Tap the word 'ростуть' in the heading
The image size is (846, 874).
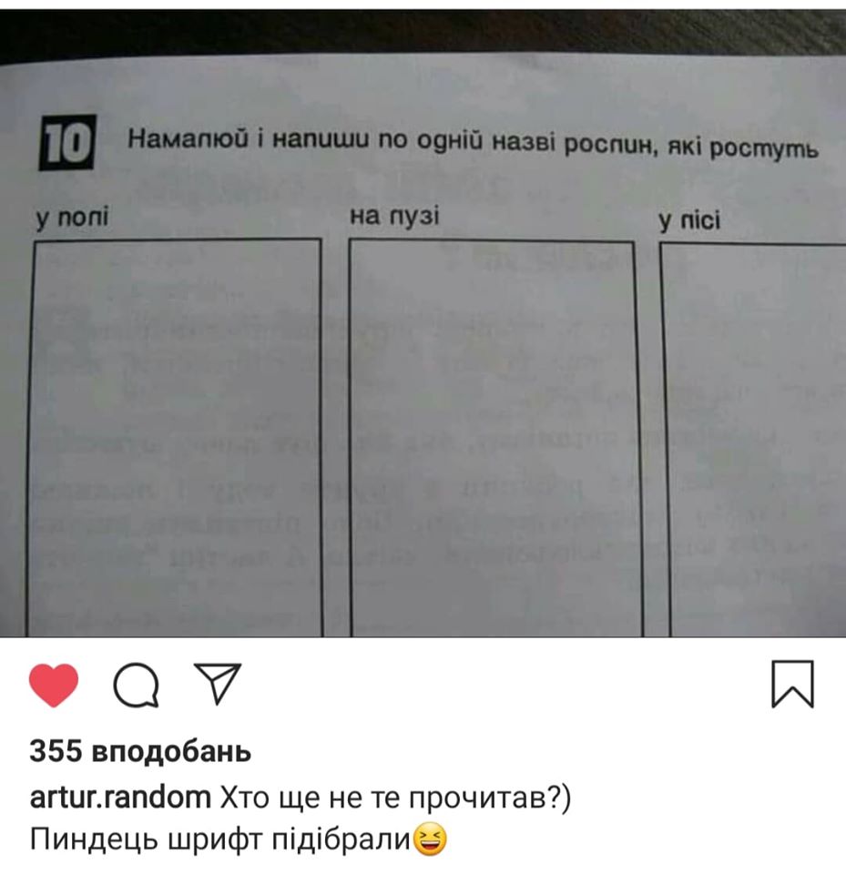(x=765, y=148)
